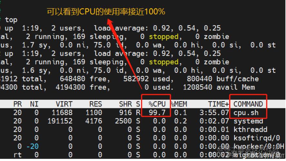Click the "top" command text
The image size is (286, 161).
pyautogui.click(x=11, y=20)
